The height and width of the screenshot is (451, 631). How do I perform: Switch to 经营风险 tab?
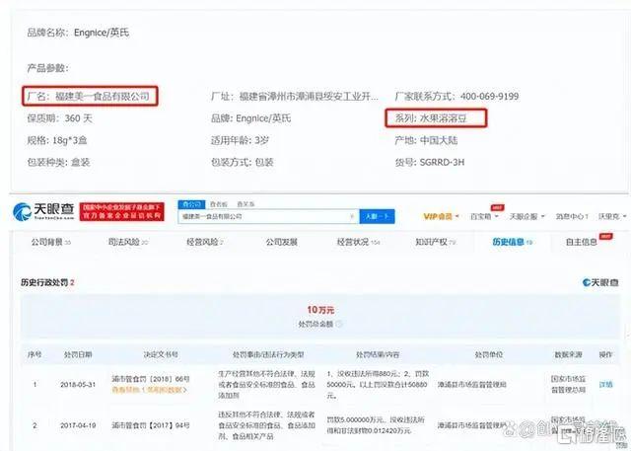click(205, 242)
